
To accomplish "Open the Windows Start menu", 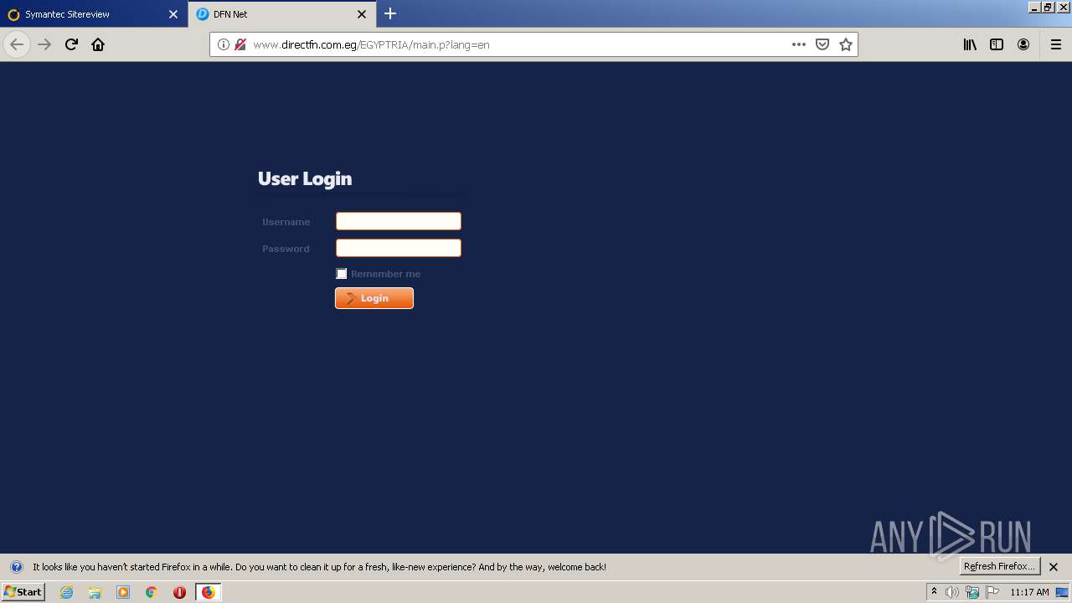I will pos(23,592).
